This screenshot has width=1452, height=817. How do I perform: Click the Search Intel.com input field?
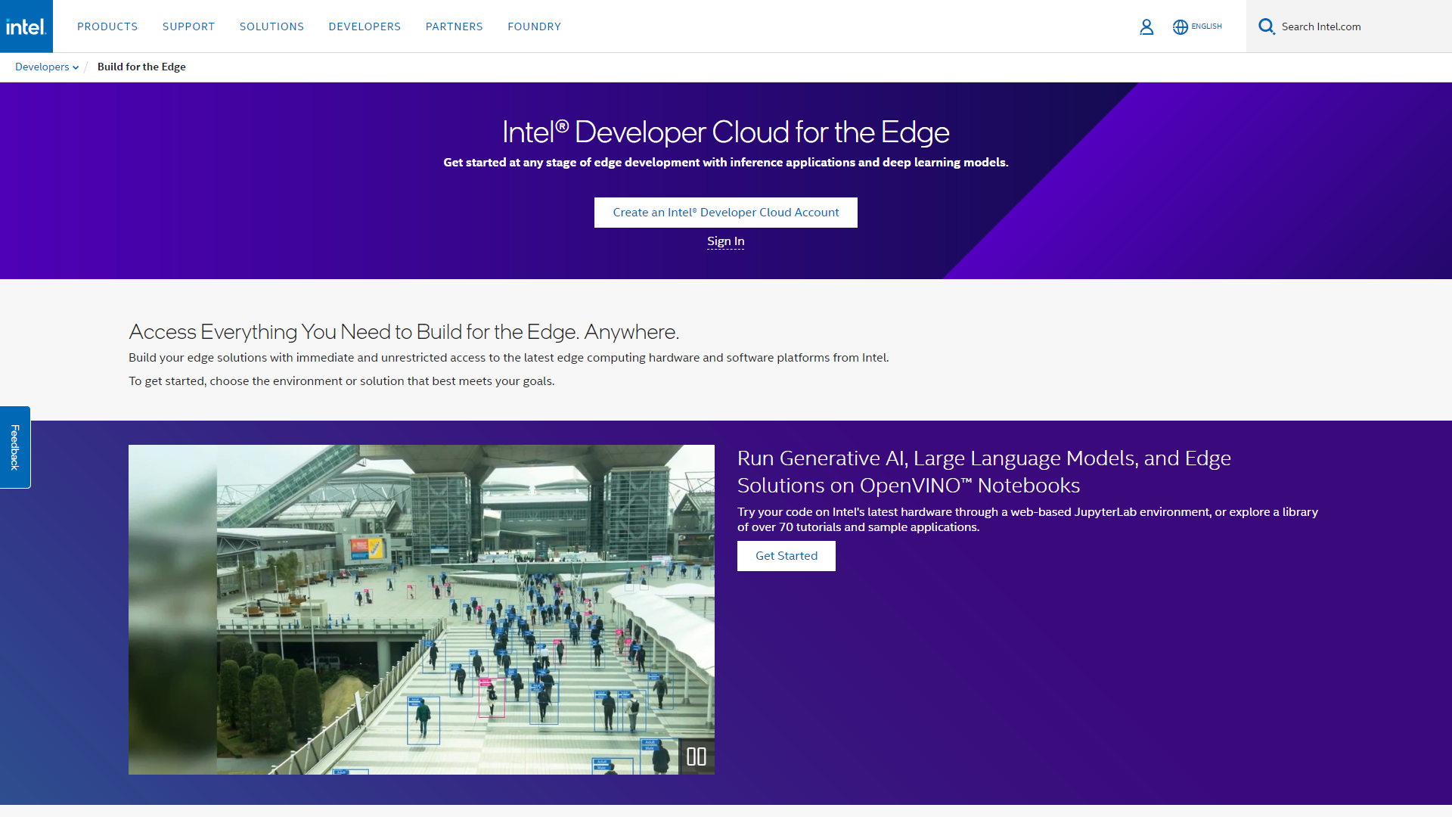[x=1354, y=26]
